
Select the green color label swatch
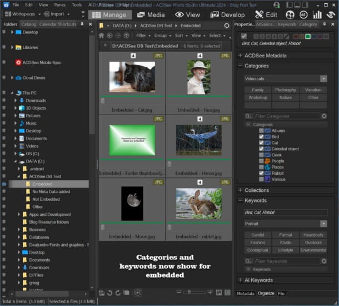(307, 36)
